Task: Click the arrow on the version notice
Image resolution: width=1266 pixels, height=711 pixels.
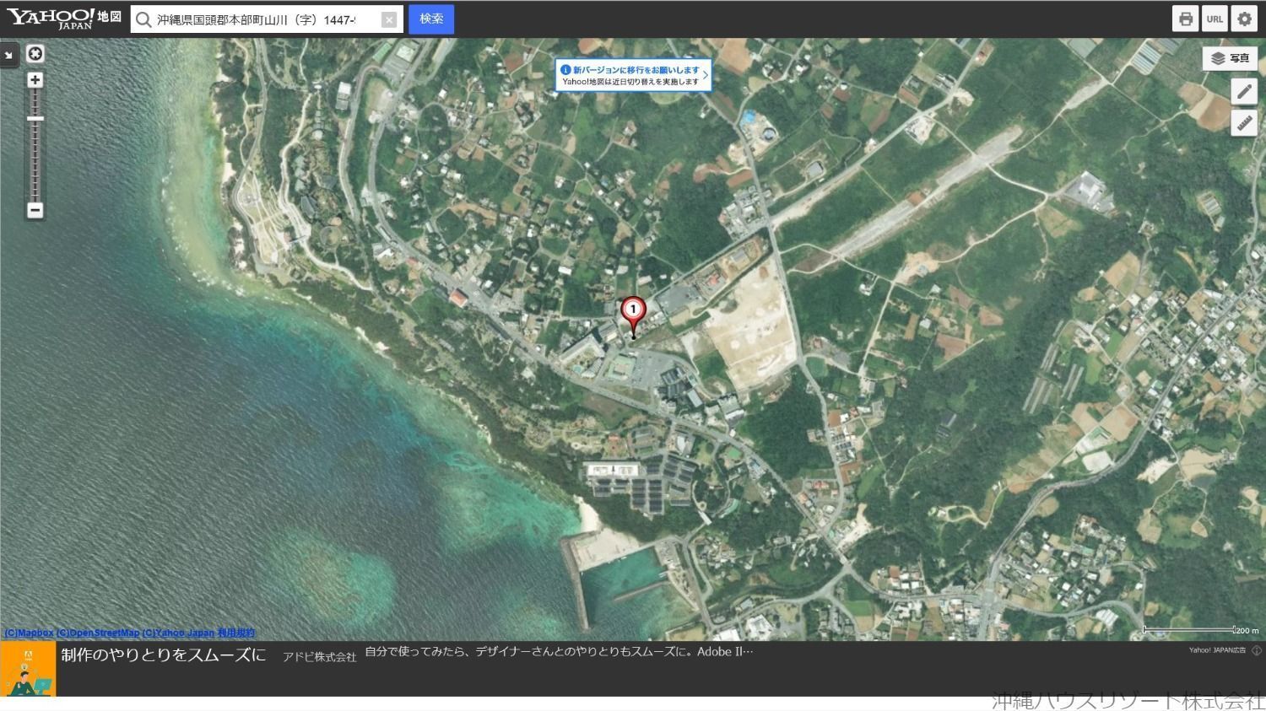Action: (x=706, y=75)
